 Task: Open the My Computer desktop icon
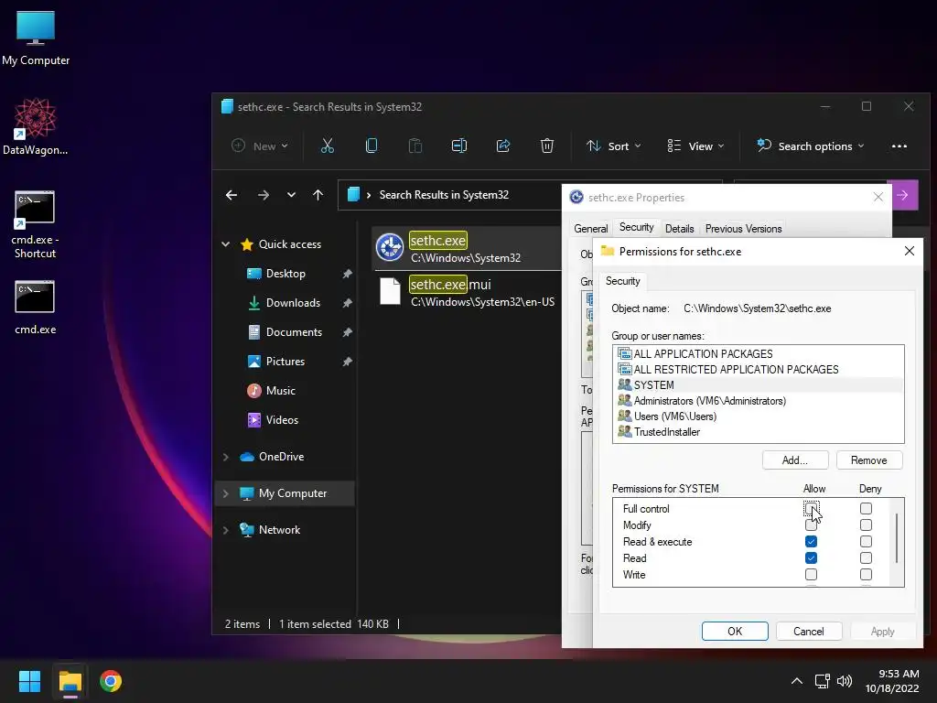click(36, 38)
